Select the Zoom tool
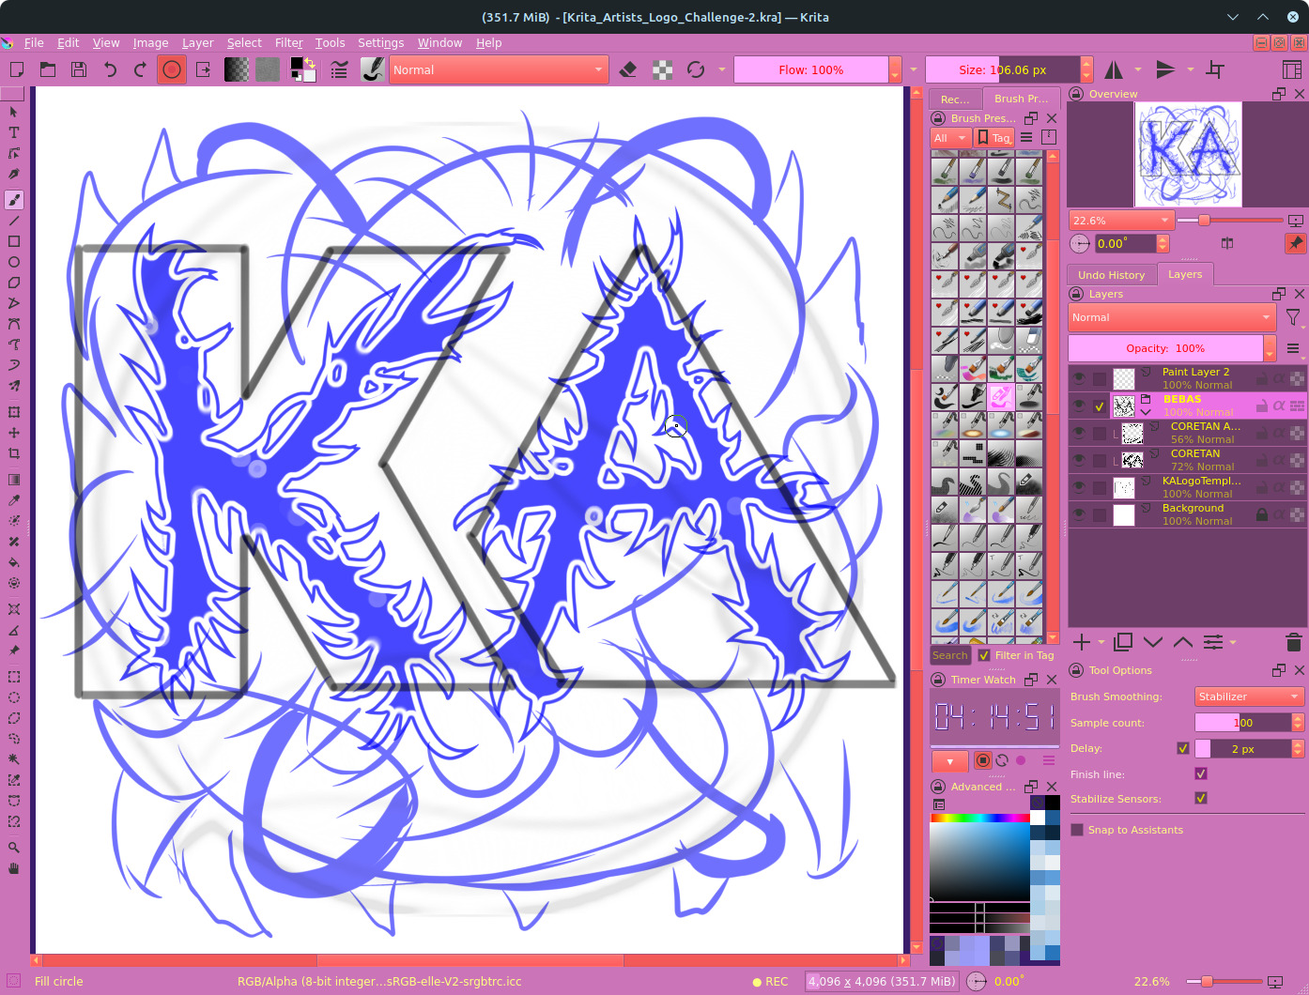This screenshot has height=995, width=1309. (x=14, y=848)
